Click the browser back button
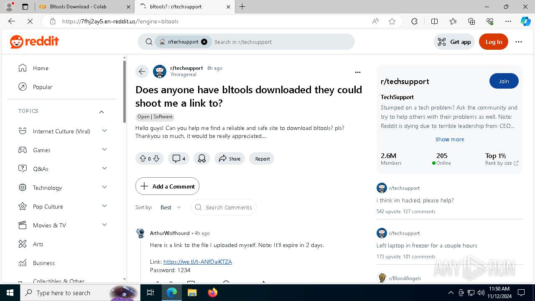The image size is (535, 301). point(12,21)
